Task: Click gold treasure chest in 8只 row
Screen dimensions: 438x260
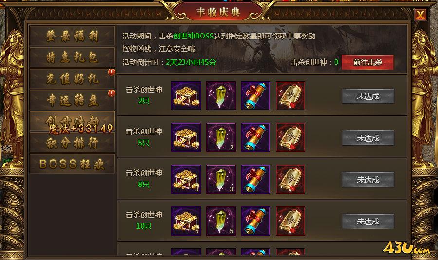Action: click(x=186, y=179)
